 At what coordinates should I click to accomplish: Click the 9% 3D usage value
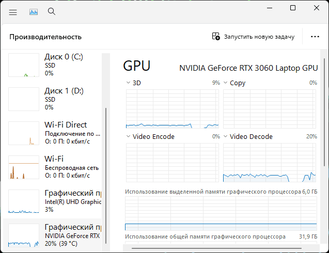(216, 83)
